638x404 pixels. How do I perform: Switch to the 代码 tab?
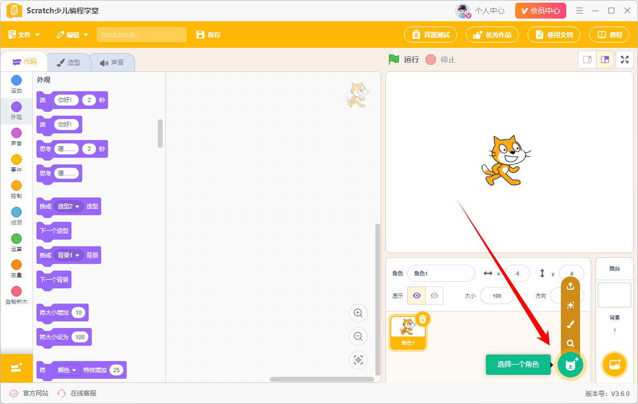click(24, 62)
